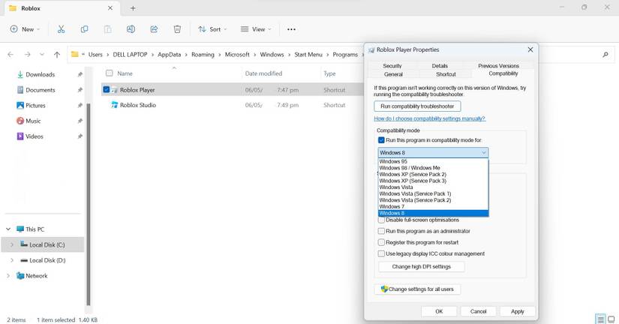The width and height of the screenshot is (619, 324).
Task: Uncheck the Roblox Player row checkbox
Action: 107,89
